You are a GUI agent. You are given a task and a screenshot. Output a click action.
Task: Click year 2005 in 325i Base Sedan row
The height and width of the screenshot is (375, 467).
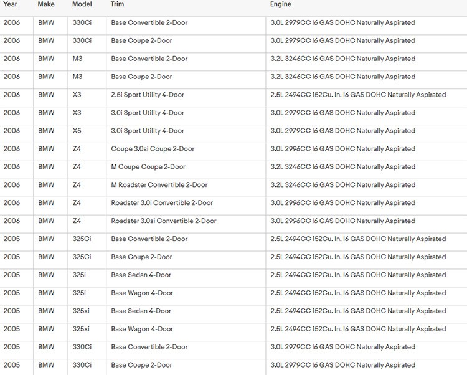[x=12, y=275]
